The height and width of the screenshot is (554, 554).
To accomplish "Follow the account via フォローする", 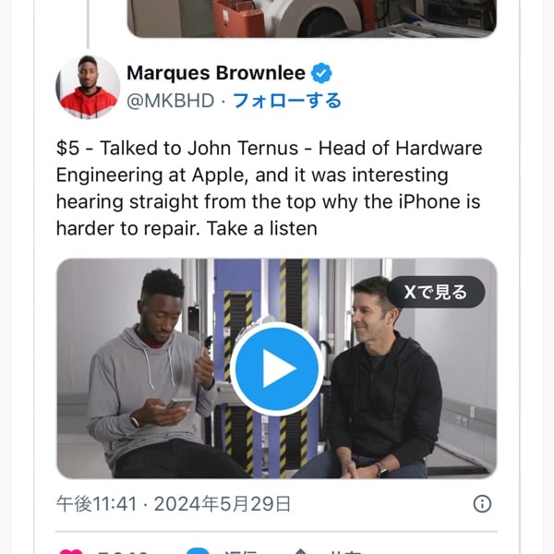I will click(287, 101).
